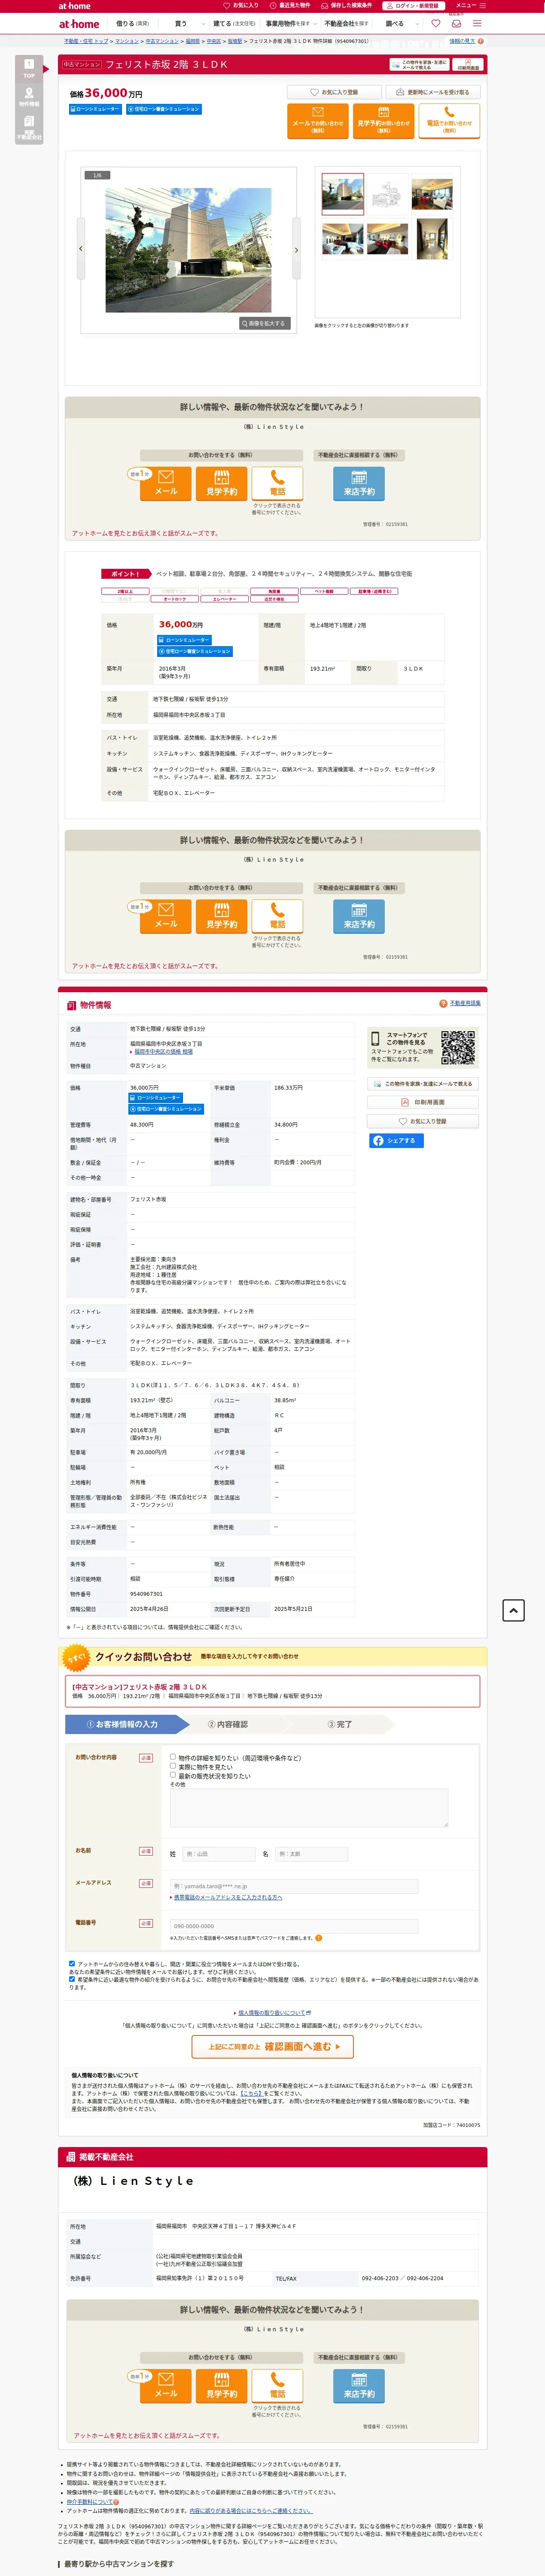The height and width of the screenshot is (2576, 545).
Task: Select the floor plan thumbnail
Action: tap(387, 194)
